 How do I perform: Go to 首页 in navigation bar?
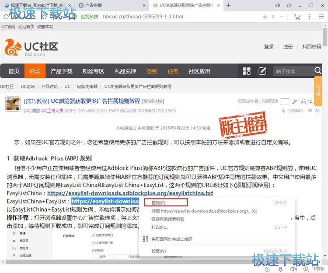14,71
